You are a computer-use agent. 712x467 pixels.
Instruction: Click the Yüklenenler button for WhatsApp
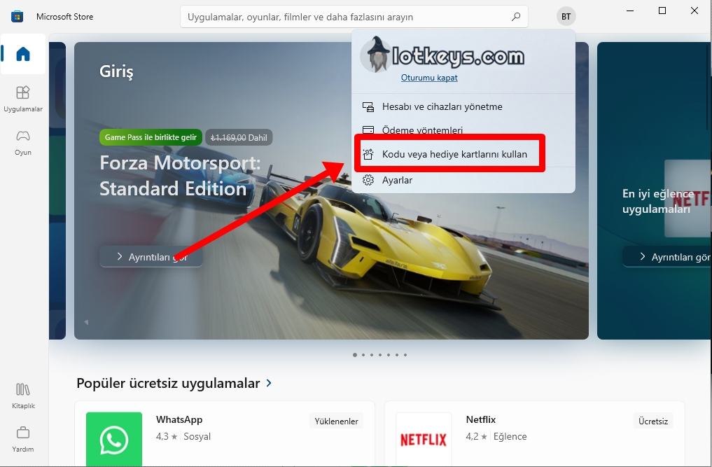[x=337, y=421]
